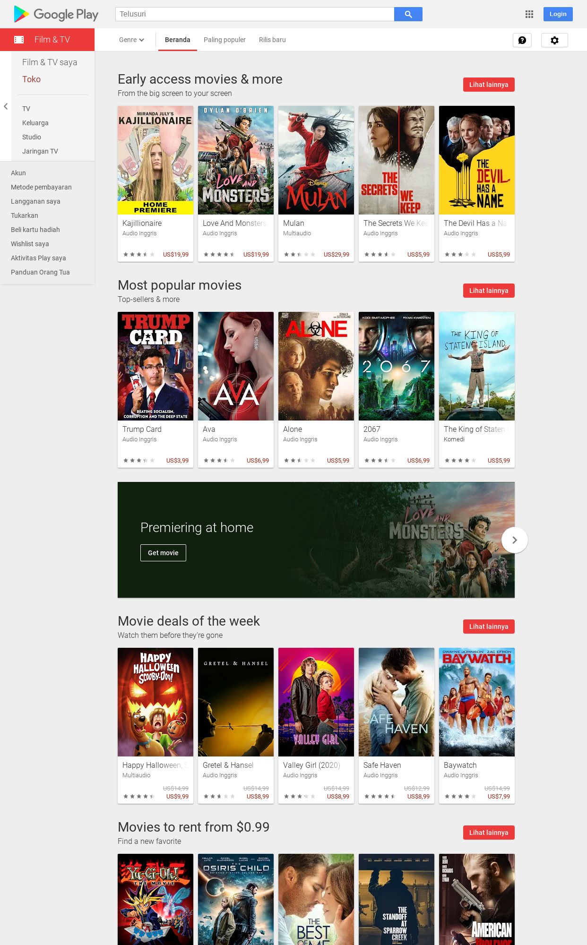Image resolution: width=587 pixels, height=945 pixels.
Task: Open Happy Halloween Scooby-Doo poster
Action: pyautogui.click(x=155, y=702)
